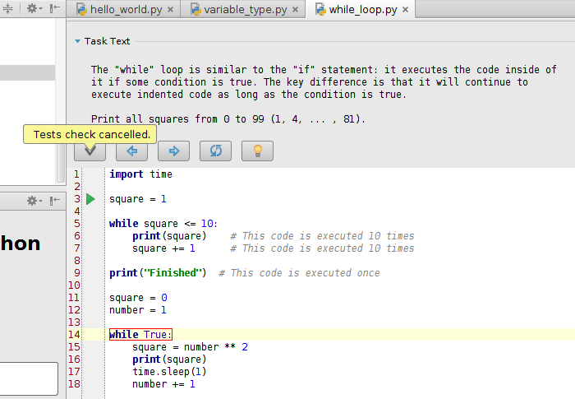Click the expand/collapse-all icon in the top-left toolbar
This screenshot has width=575, height=399.
click(7, 8)
